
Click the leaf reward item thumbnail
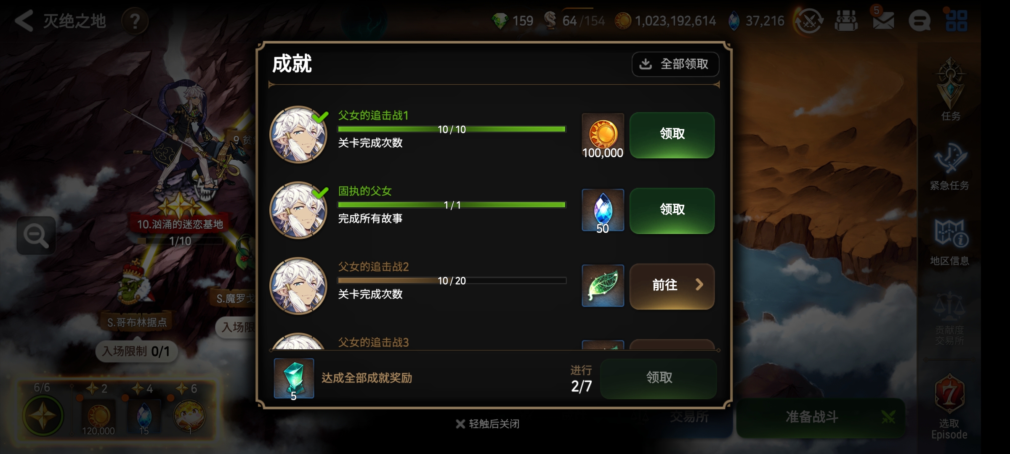coord(603,285)
